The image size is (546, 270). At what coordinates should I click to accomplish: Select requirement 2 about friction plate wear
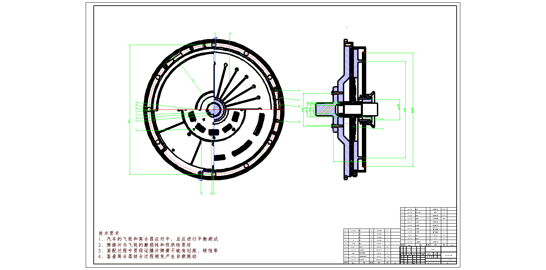tap(145, 245)
